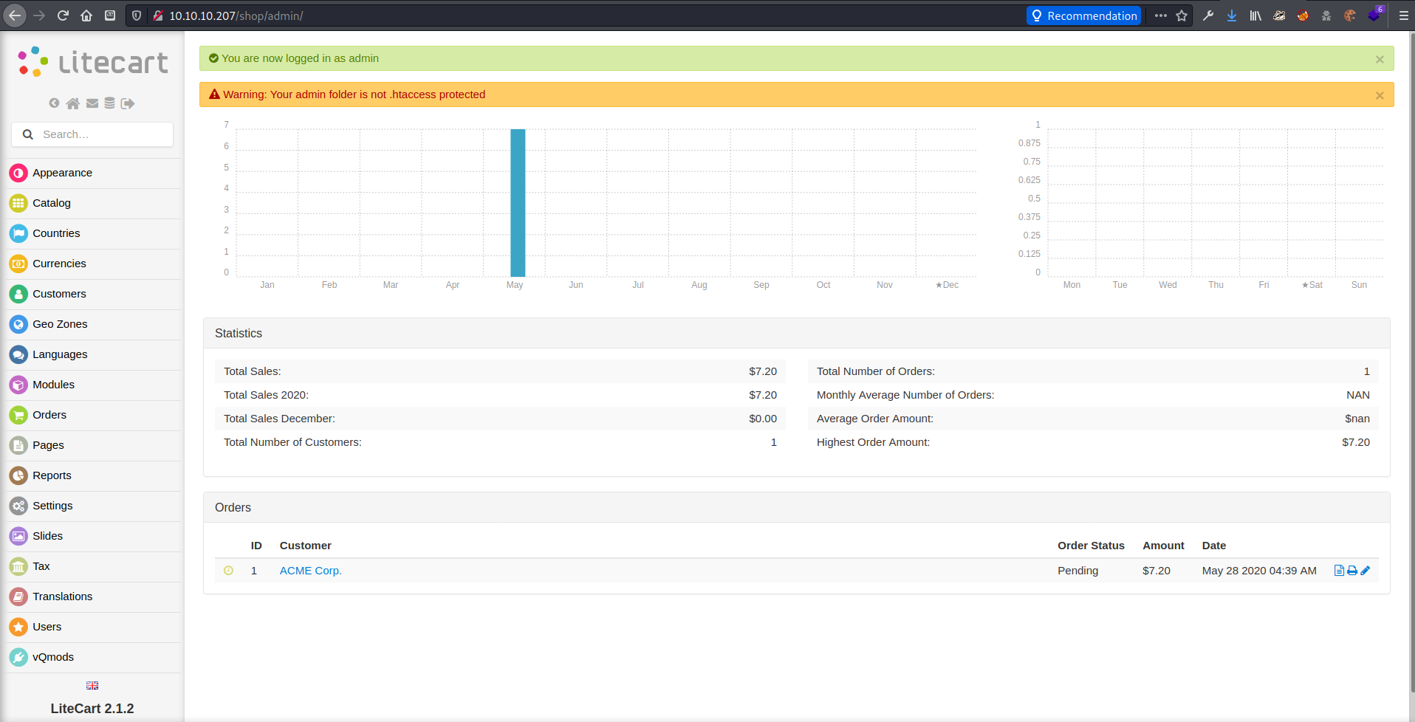Click the storefront home icon in sidebar
This screenshot has height=722, width=1415.
click(x=72, y=103)
